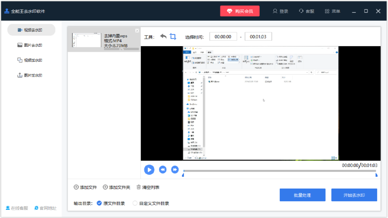Play the loaded video
Screen dimensions: 388x218
click(x=149, y=170)
